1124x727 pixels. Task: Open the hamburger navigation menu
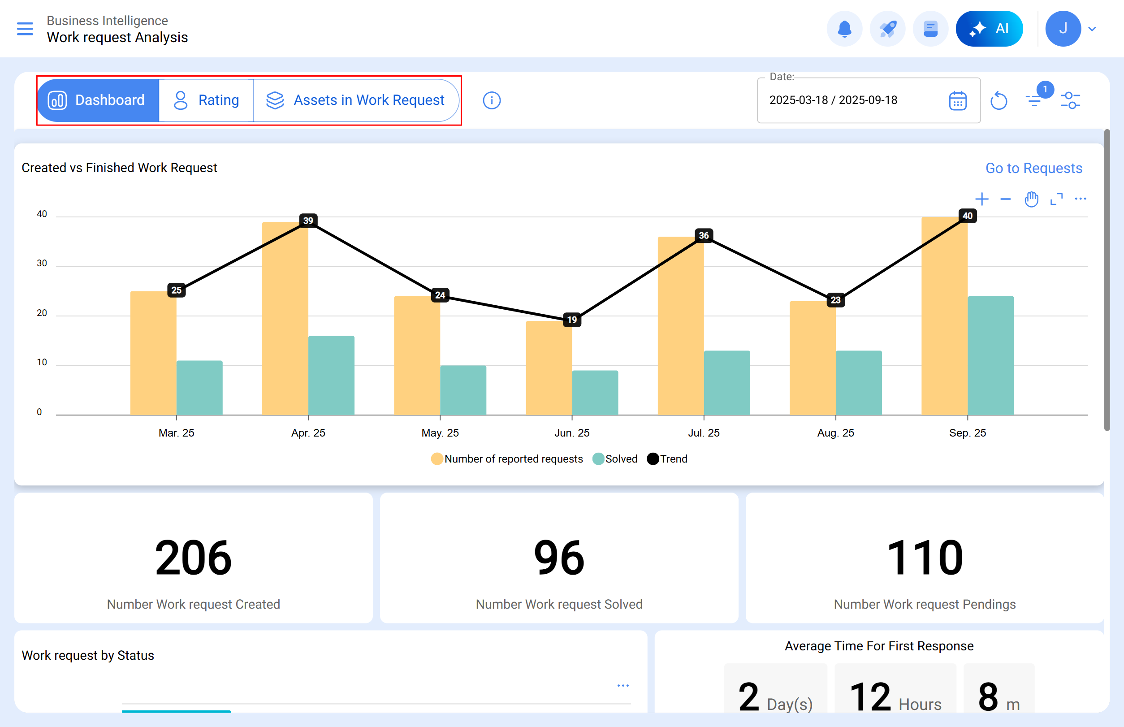pos(25,29)
